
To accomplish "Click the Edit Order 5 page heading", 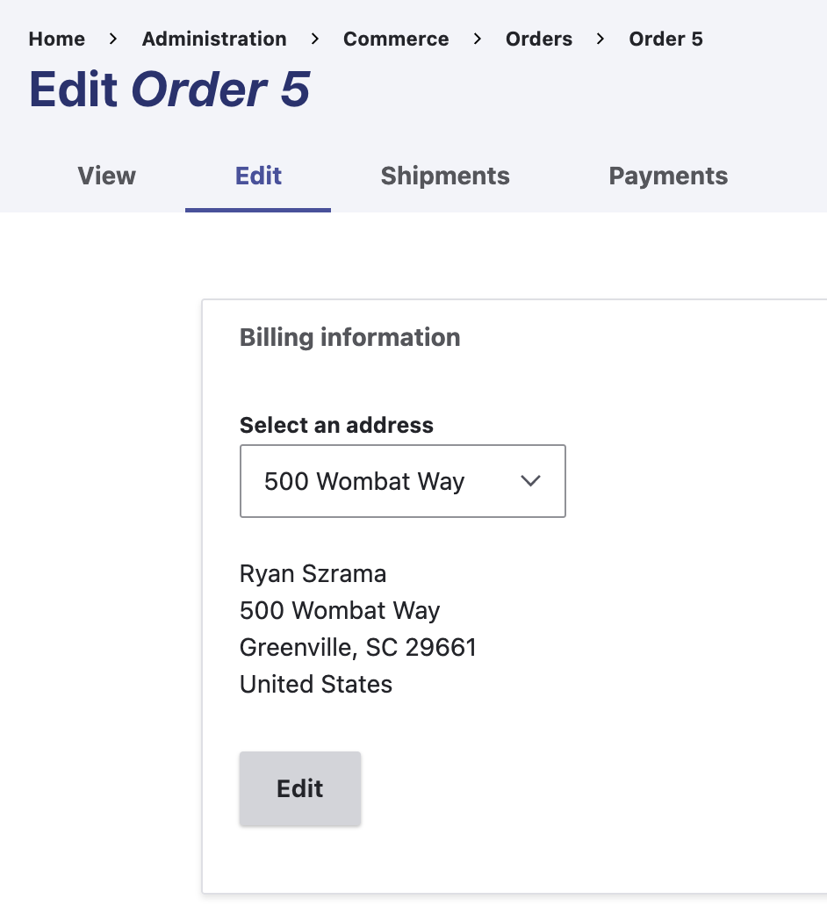I will 169,89.
